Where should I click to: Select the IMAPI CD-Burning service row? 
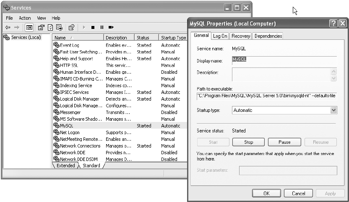coord(120,78)
